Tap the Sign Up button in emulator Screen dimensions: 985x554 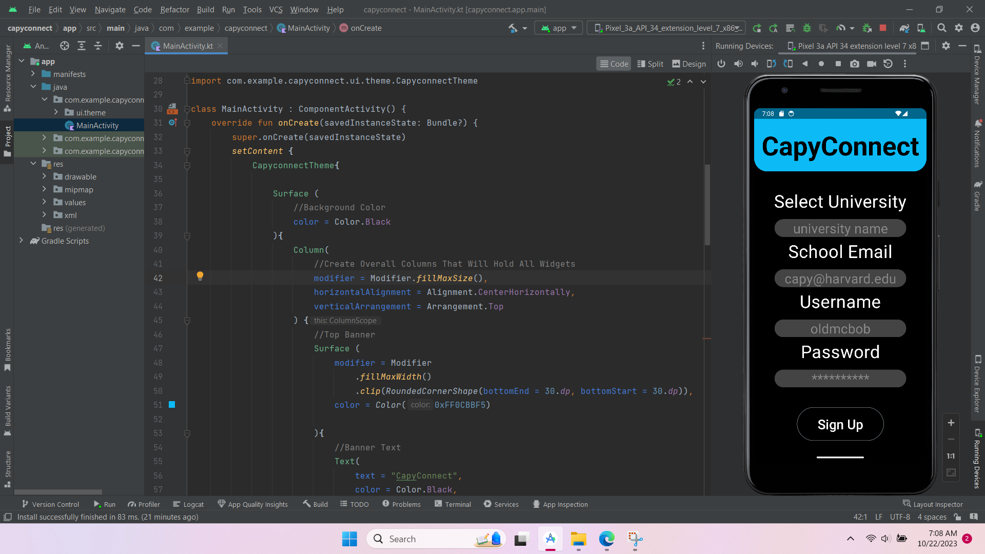840,424
